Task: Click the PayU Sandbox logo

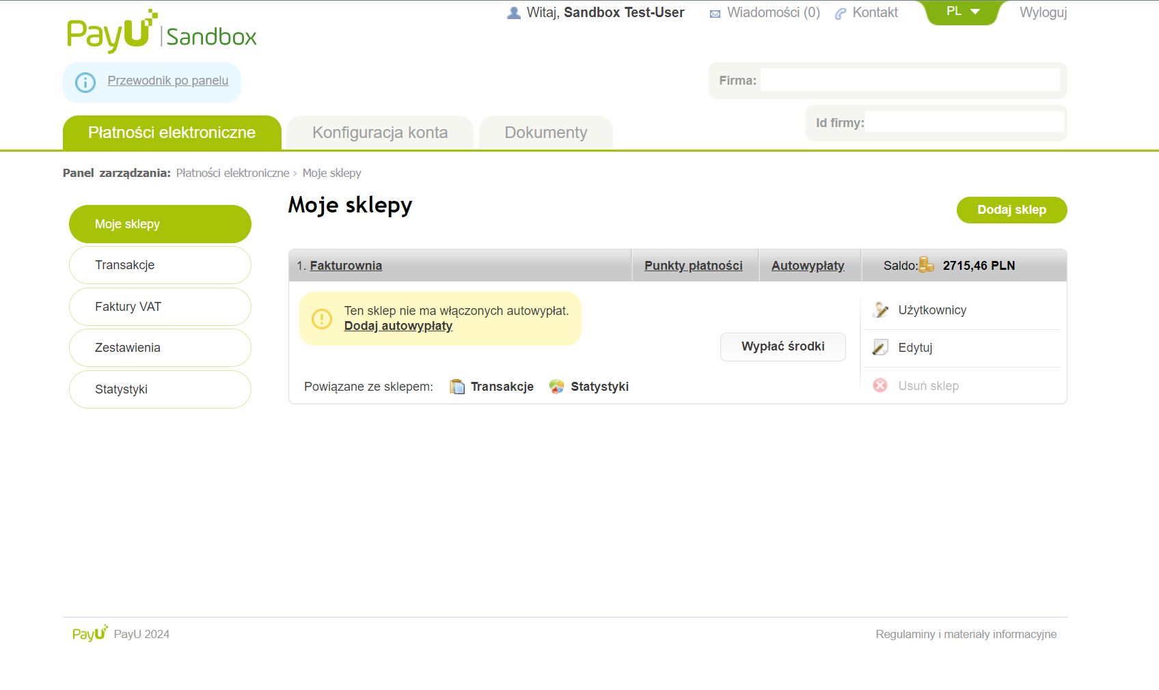Action: tap(162, 31)
